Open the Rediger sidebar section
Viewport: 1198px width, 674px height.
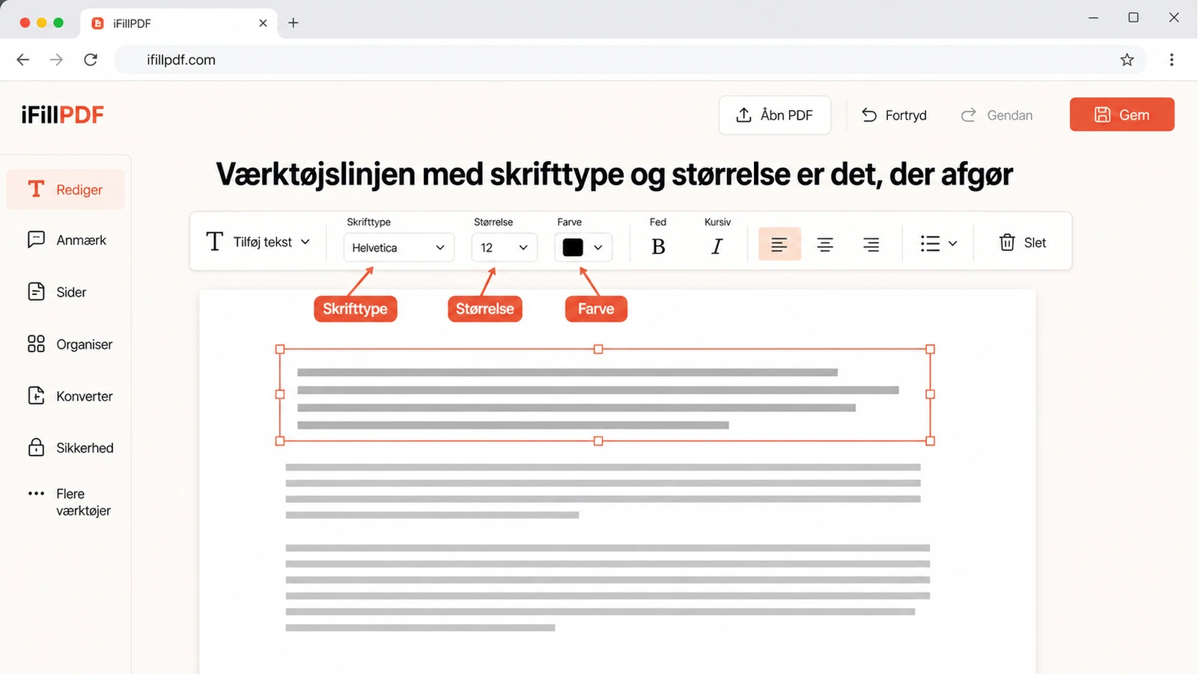pos(66,189)
